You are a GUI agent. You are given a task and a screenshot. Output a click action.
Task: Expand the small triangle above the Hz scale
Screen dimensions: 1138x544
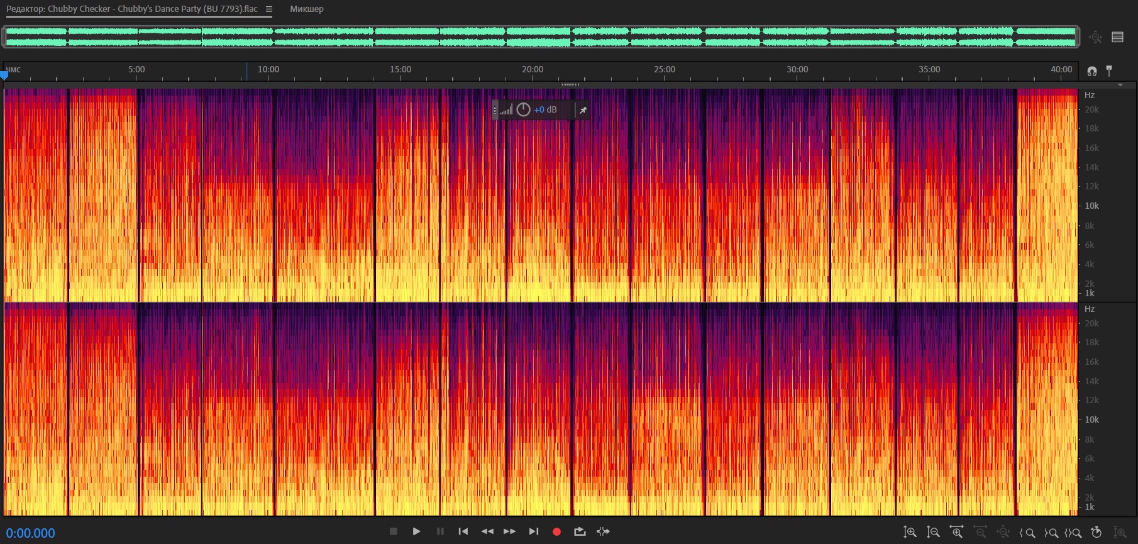1120,85
